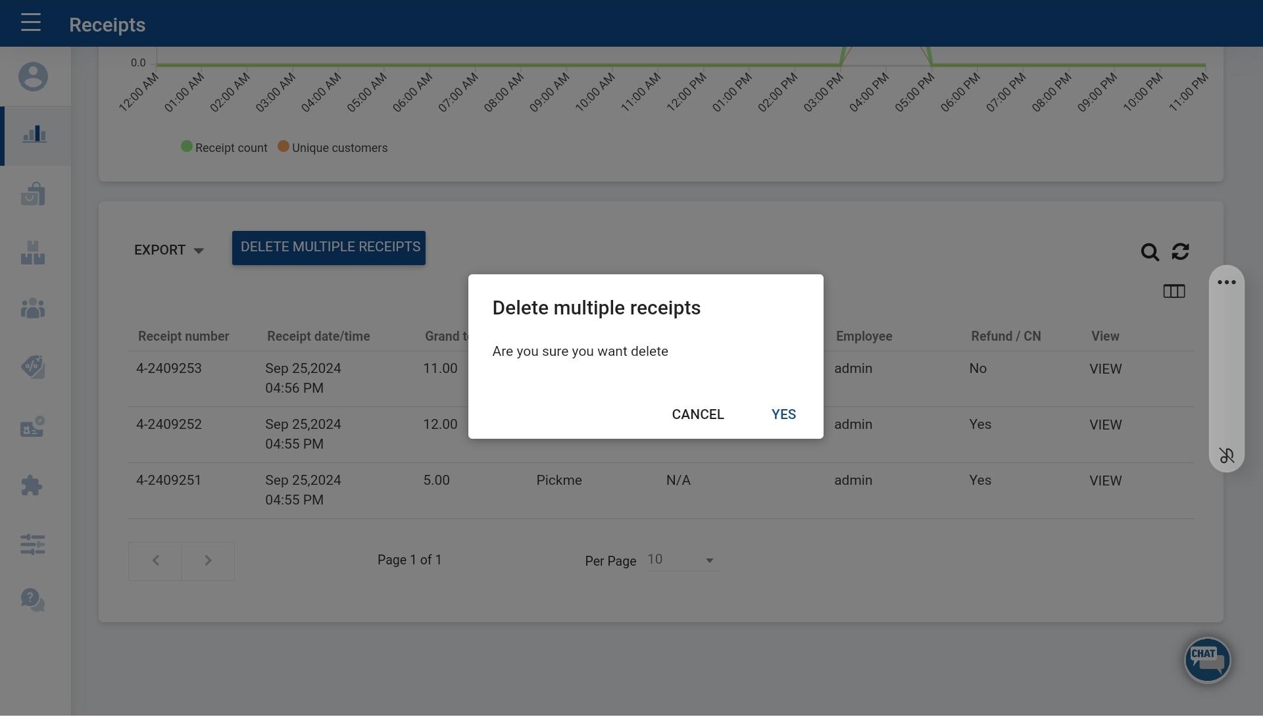Open the hamburger navigation menu
This screenshot has width=1263, height=717.
coord(31,23)
